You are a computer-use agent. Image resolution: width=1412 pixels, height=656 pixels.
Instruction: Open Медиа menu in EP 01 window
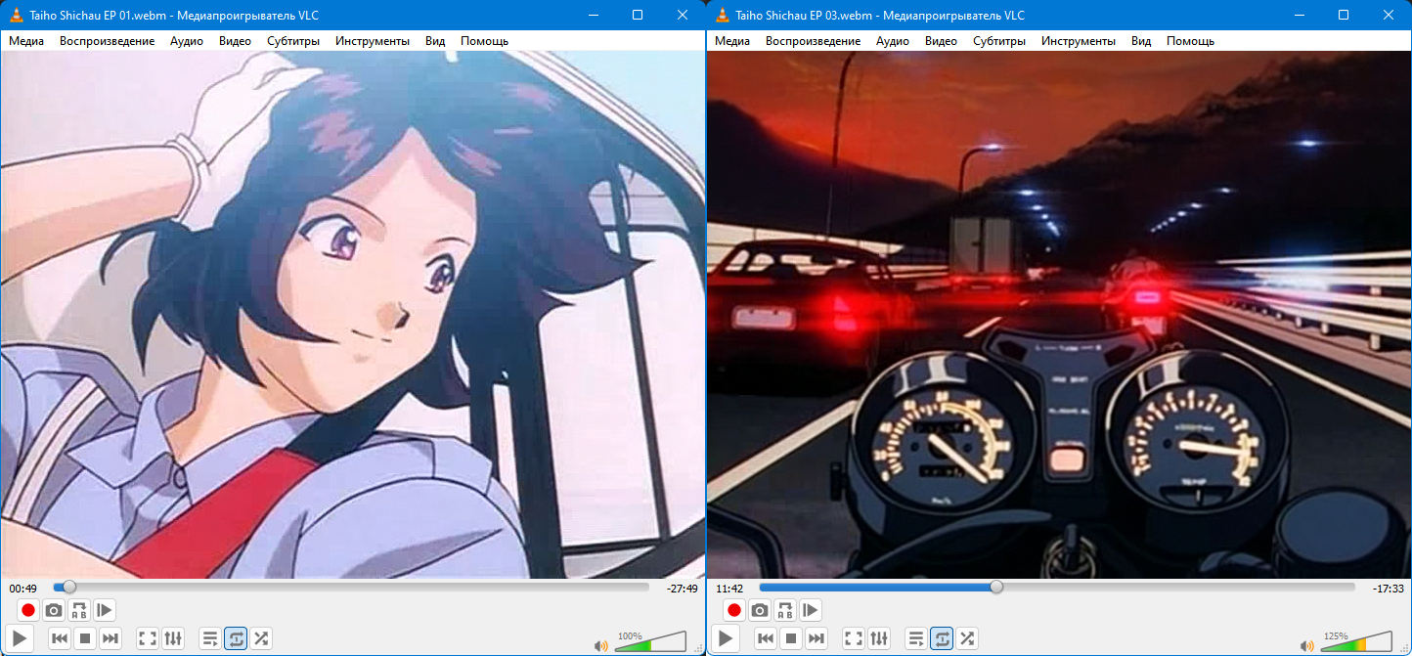coord(26,41)
